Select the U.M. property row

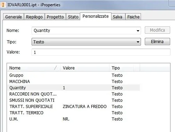point(74,119)
